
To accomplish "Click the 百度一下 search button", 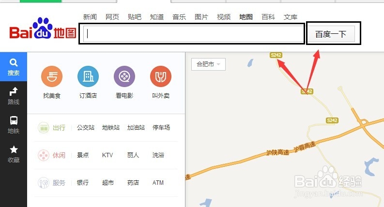I will [x=331, y=34].
